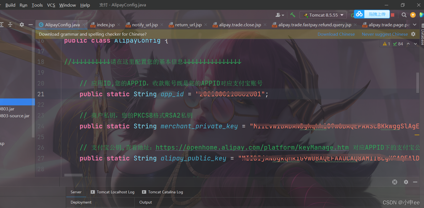Collapse all in project panel
Screen dimensions: 424x208
click(x=10, y=25)
